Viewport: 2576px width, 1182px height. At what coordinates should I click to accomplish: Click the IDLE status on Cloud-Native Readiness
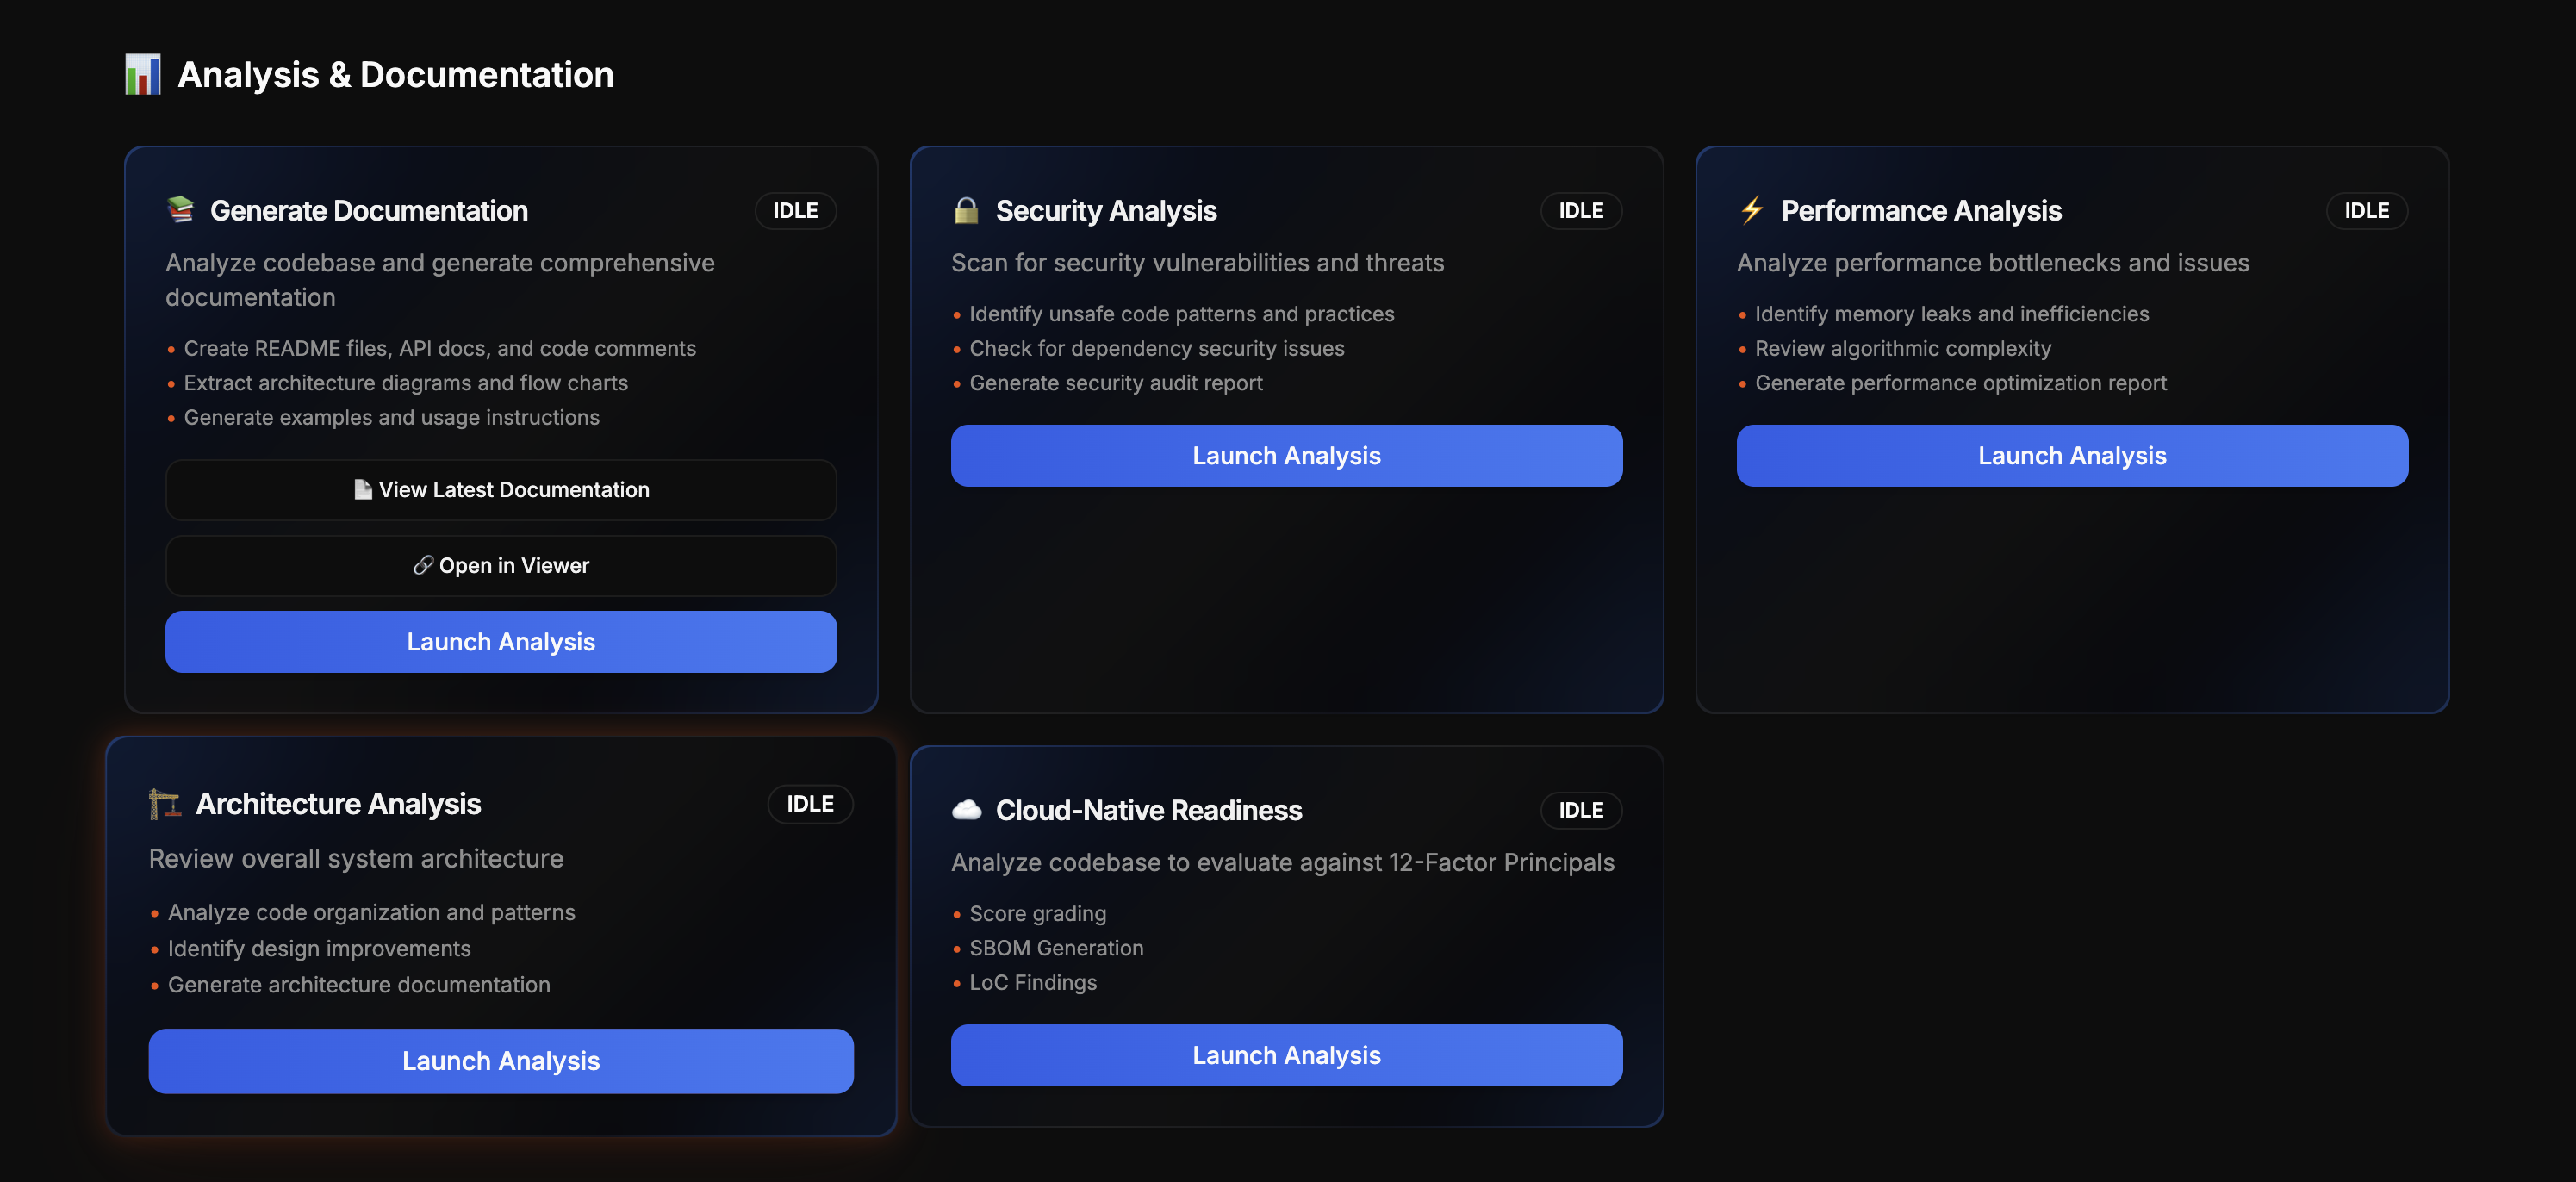tap(1581, 810)
